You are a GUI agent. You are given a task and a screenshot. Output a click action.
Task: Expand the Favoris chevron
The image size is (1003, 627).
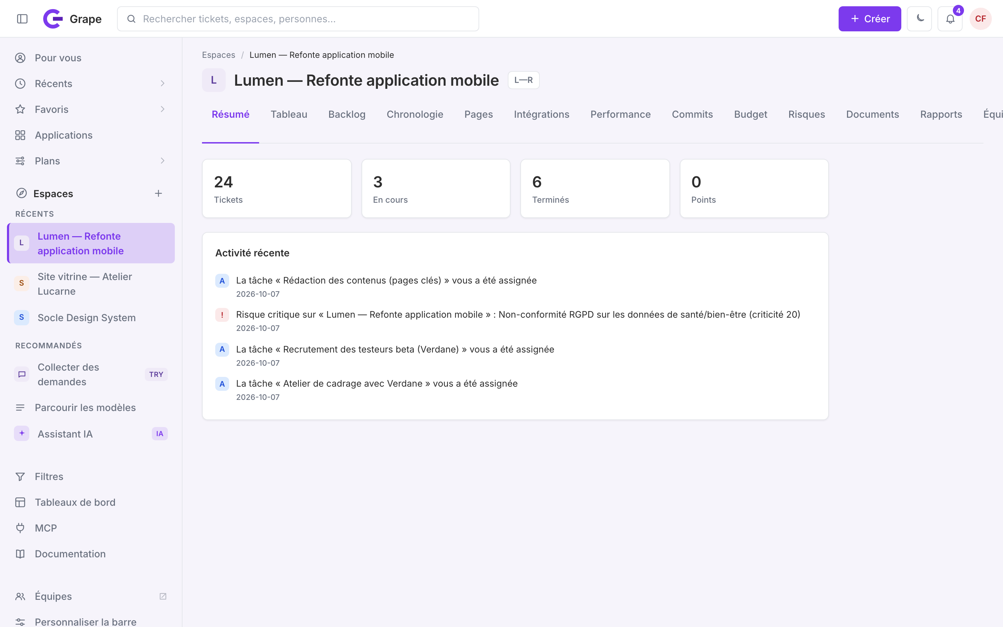click(x=163, y=109)
